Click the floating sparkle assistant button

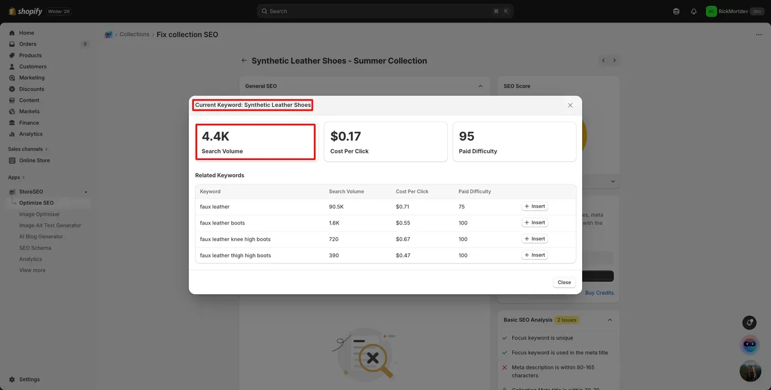point(749,323)
